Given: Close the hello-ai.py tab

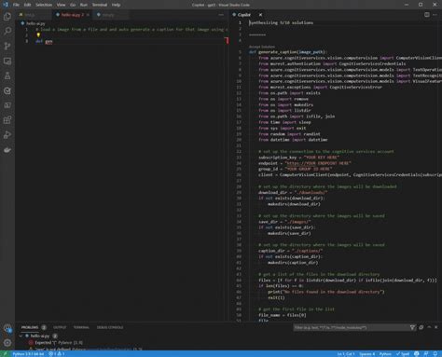Looking at the screenshot, I should pos(89,15).
